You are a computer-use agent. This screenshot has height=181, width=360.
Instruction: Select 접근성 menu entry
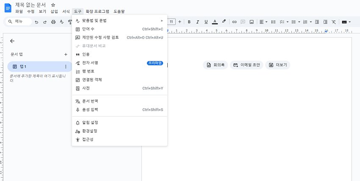point(119,139)
